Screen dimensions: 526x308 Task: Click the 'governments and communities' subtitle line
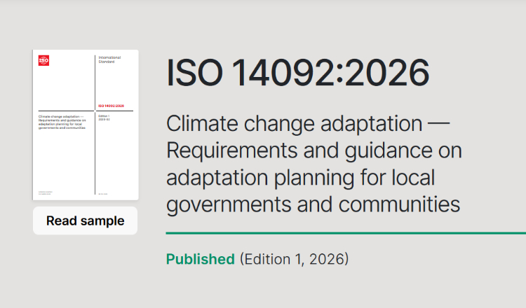[313, 204]
